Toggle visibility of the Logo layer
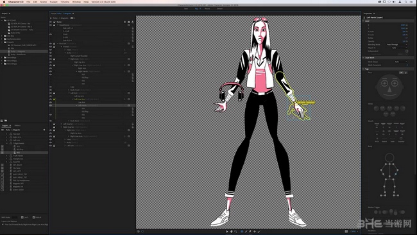417x235 pixels. pyautogui.click(x=51, y=87)
